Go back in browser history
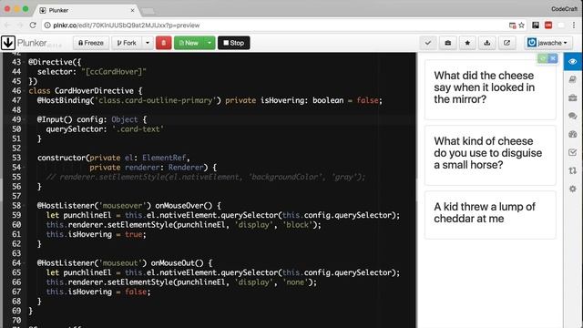 point(8,25)
